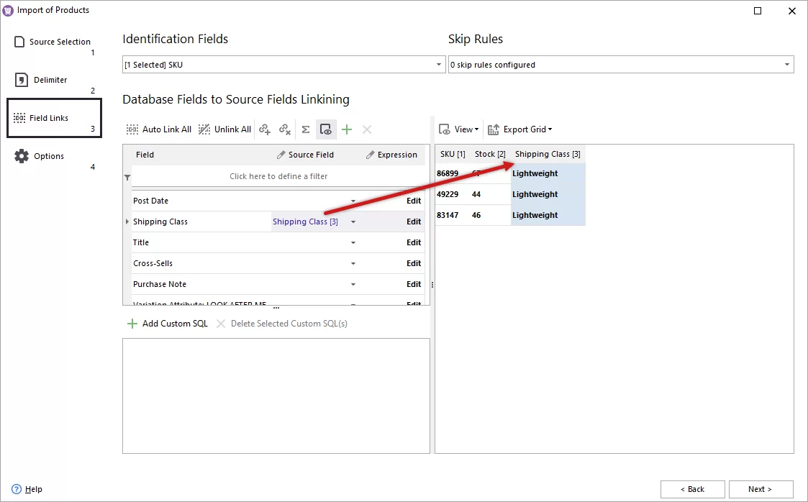The height and width of the screenshot is (502, 808).
Task: Open the Help option at bottom left
Action: click(x=27, y=489)
